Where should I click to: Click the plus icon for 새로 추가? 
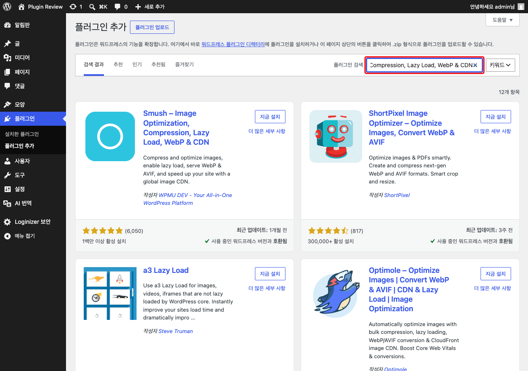pos(138,7)
